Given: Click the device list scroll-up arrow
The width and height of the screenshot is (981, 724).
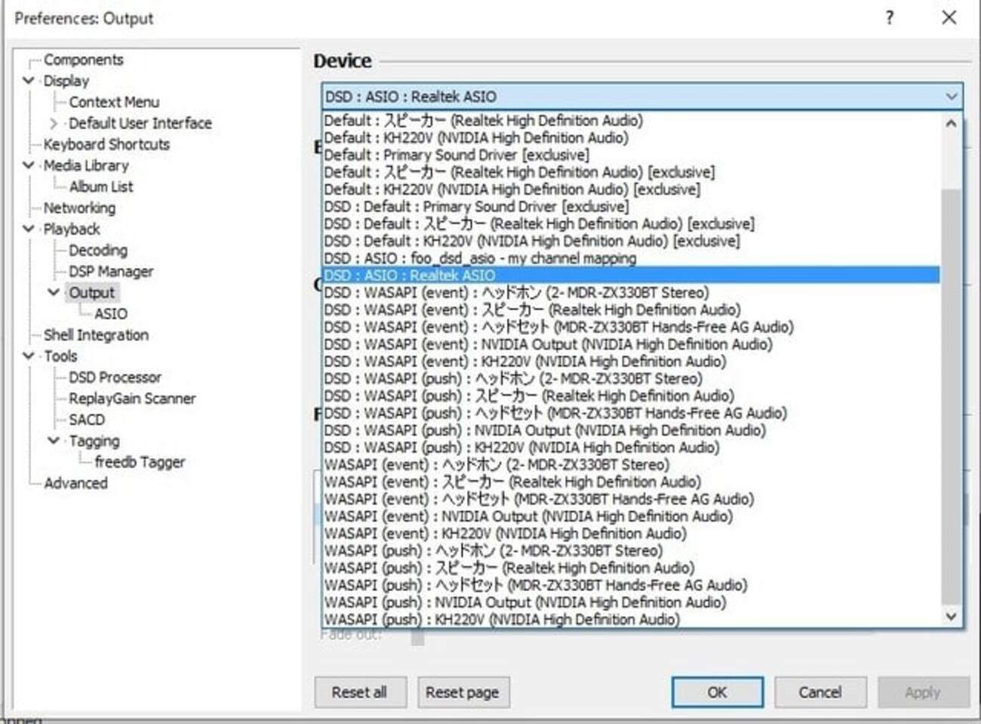Looking at the screenshot, I should [951, 123].
